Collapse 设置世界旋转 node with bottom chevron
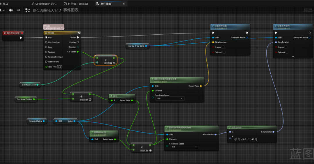 (293, 57)
